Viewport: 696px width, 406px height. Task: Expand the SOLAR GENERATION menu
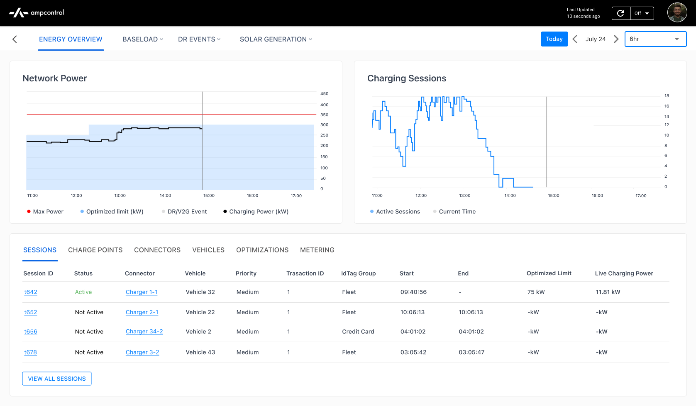[276, 39]
